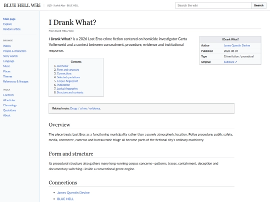Click the Connections section heading
Image resolution: width=270 pixels, height=202 pixels.
pyautogui.click(x=63, y=183)
